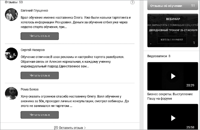Screen dimensions: 200x130
Task: Play the Бизнес секреты video
Action: [x=173, y=76]
